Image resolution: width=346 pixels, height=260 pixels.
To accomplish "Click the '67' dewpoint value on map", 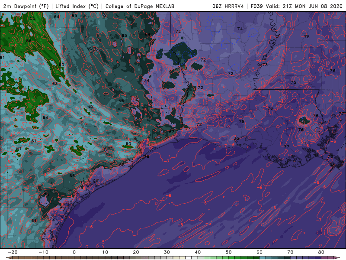I will pos(172,132).
